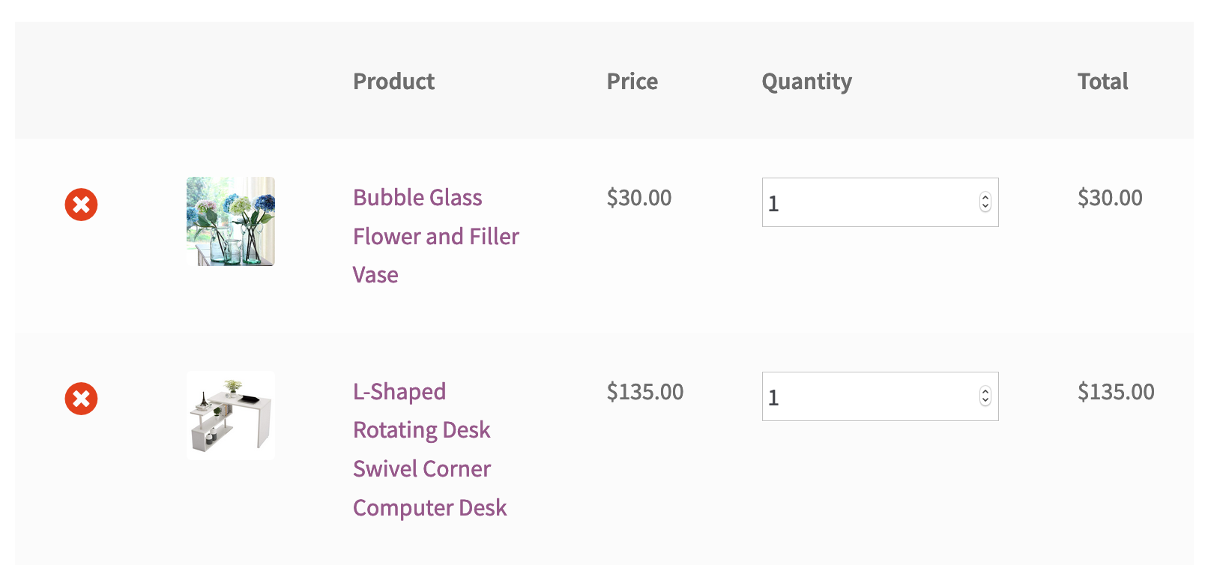Click the $135.00 total for the desk
This screenshot has height=577, width=1214.
pos(1115,391)
